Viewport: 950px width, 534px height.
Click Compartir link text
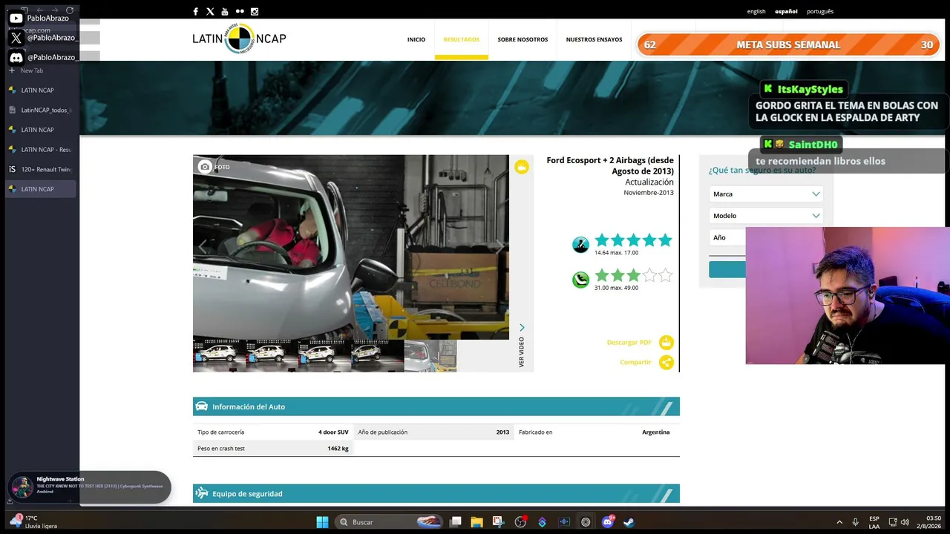[635, 363]
